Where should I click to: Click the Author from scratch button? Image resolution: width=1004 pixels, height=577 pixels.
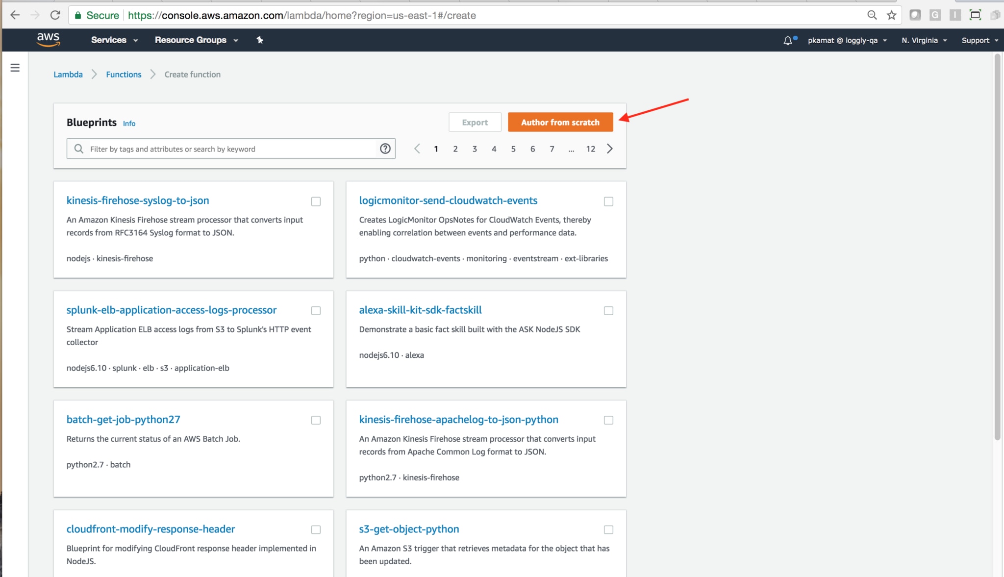click(560, 122)
